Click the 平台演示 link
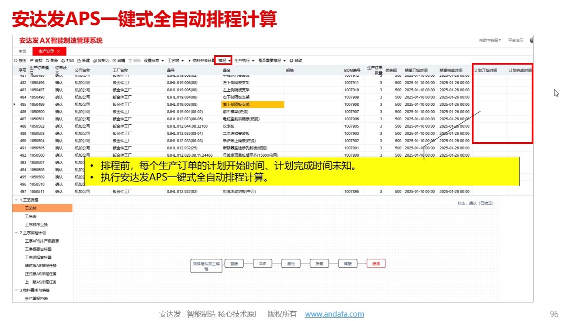Screen dimensions: 572x321 pyautogui.click(x=516, y=40)
